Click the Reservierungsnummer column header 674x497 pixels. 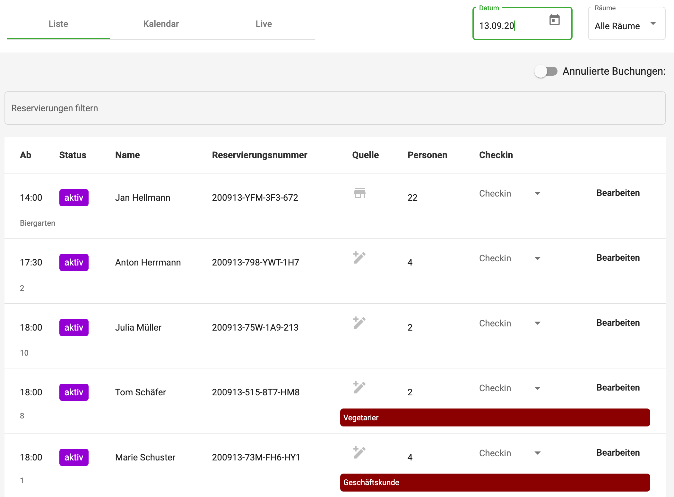coord(260,155)
